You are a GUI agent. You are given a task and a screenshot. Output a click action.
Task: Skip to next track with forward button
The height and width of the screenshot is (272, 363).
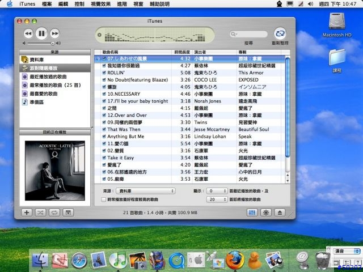[x=55, y=33]
